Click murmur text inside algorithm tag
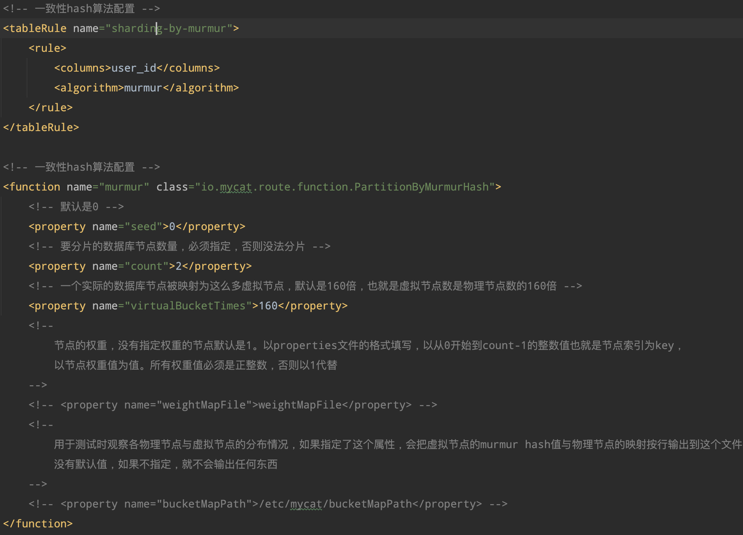 tap(143, 88)
